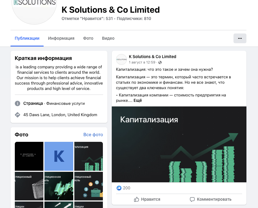Click the info circle icon beside Страница
The image size is (258, 208).
(x=18, y=103)
